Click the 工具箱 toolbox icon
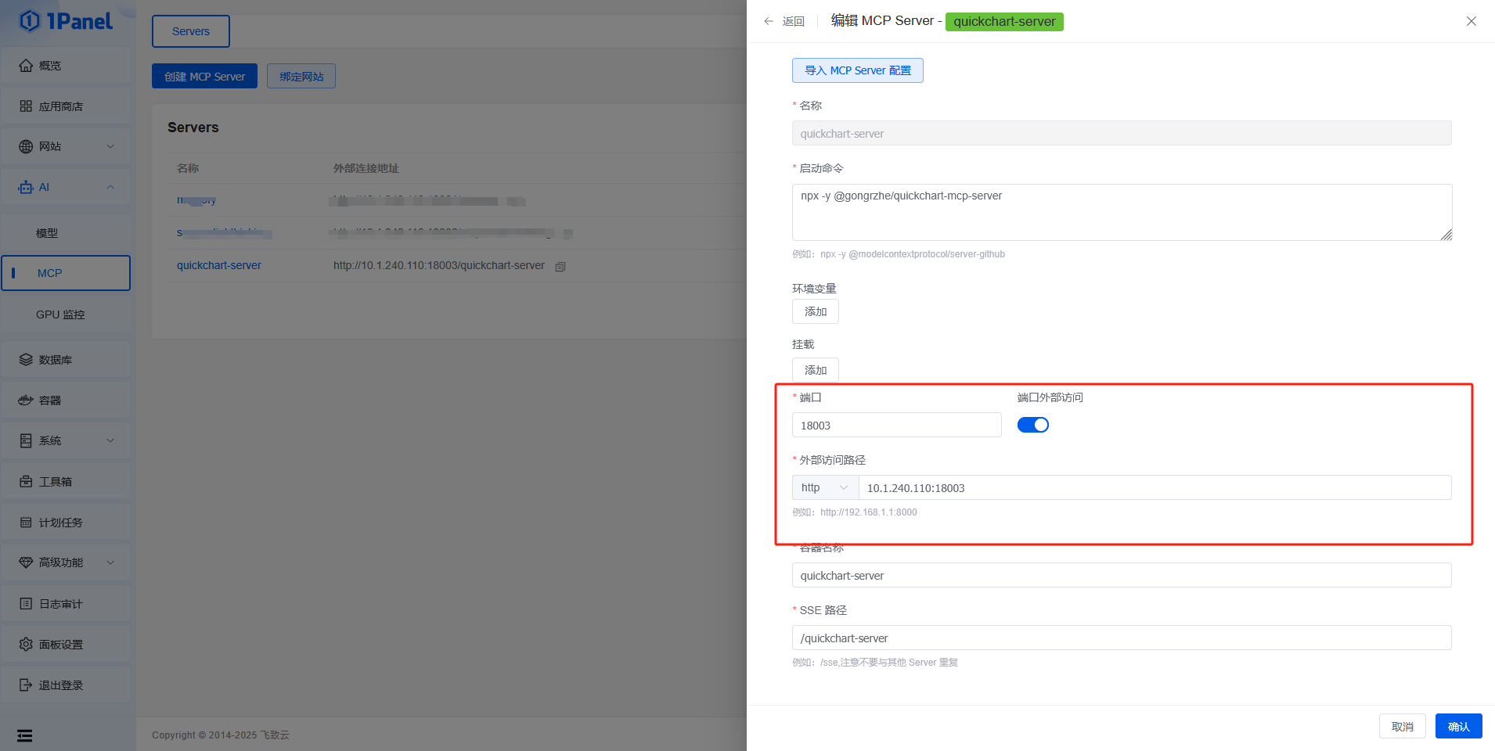 pyautogui.click(x=26, y=482)
